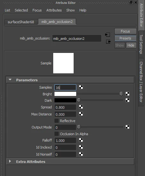Click the map button next to Id Nonself
This screenshot has height=176, width=145.
point(81,154)
